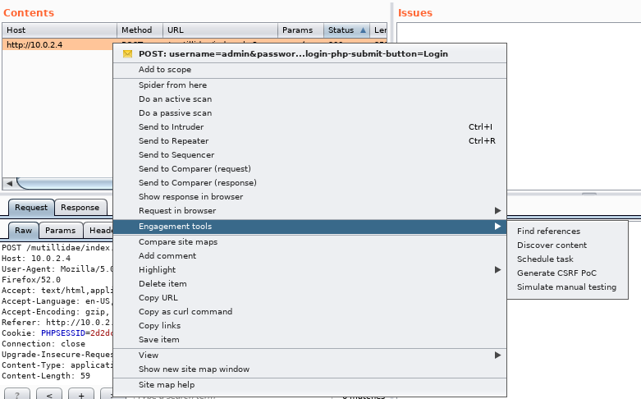Click the envelope icon in context menu header
Image resolution: width=641 pixels, height=399 pixels.
127,53
